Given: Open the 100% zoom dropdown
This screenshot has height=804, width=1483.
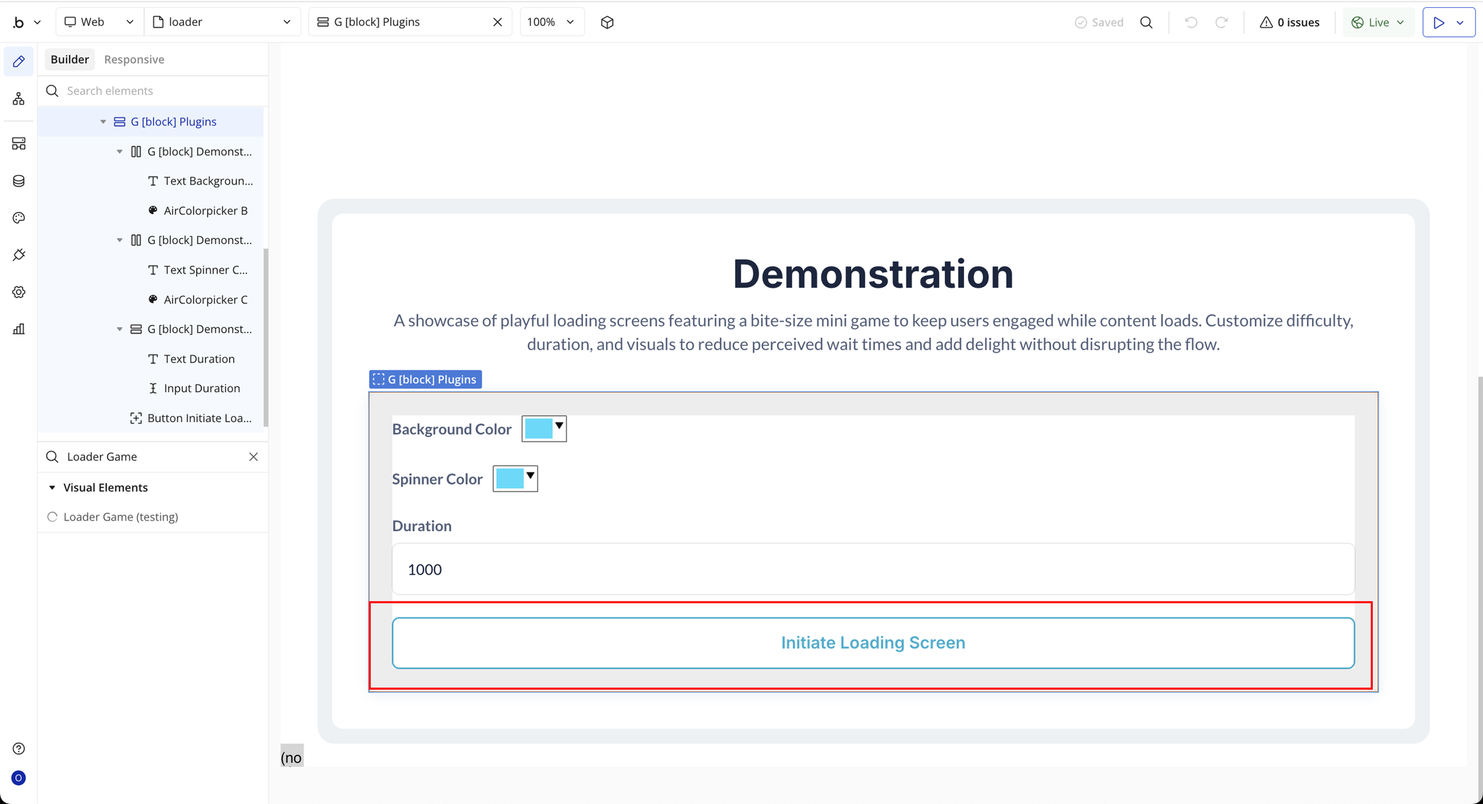Looking at the screenshot, I should (x=551, y=22).
